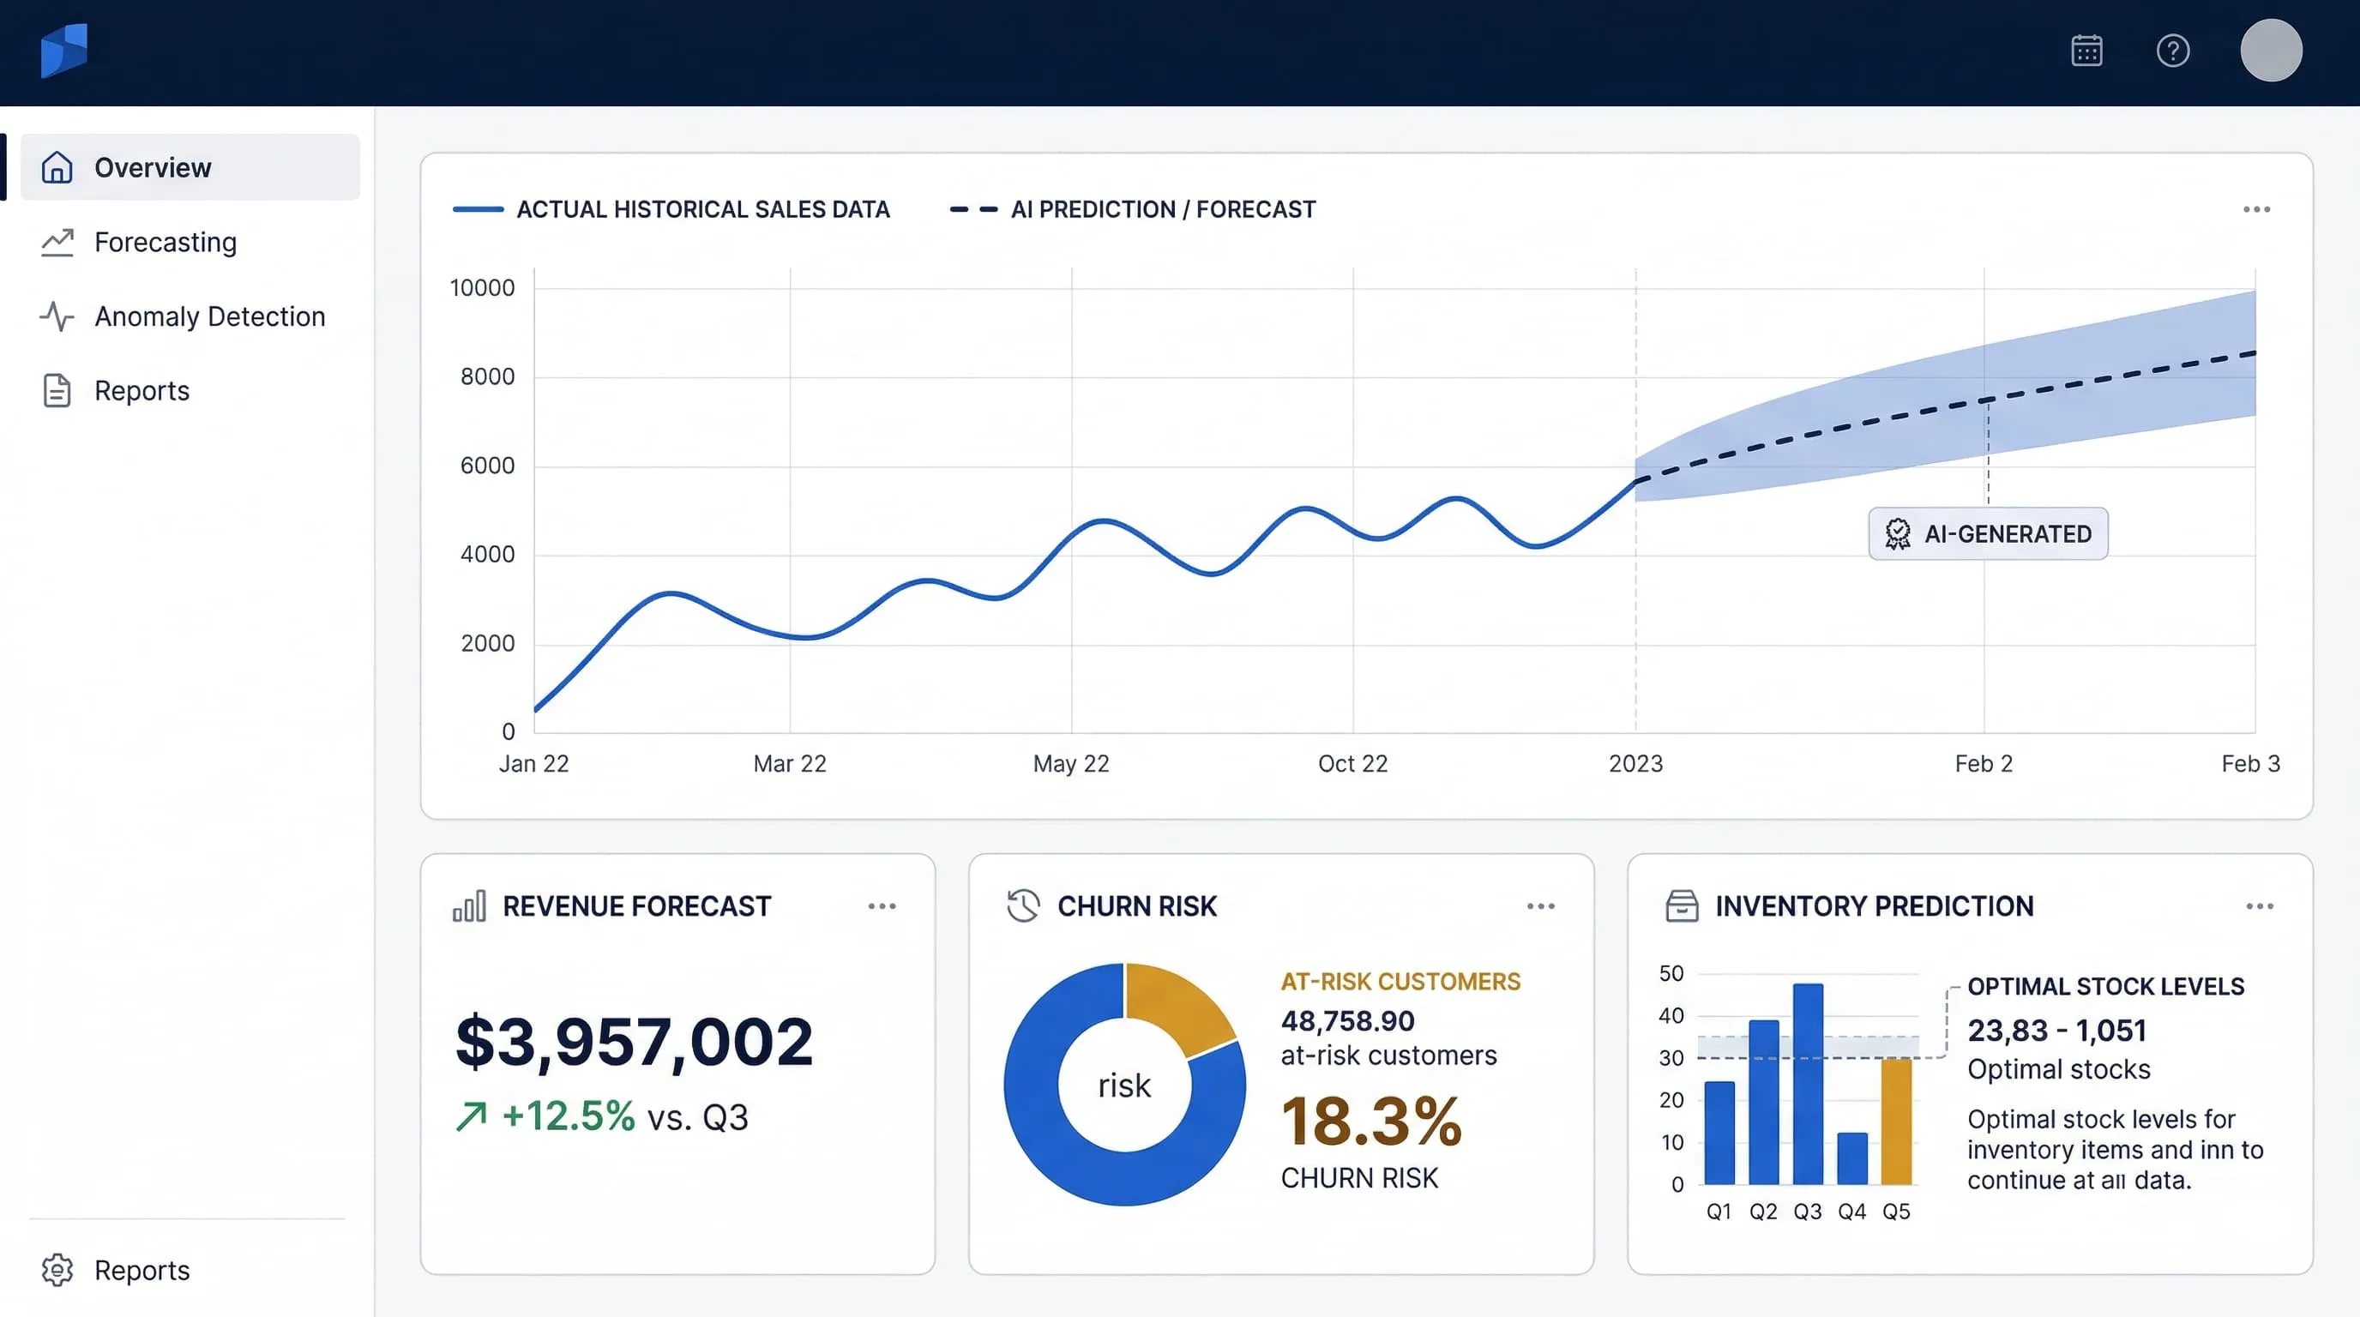The image size is (2360, 1317).
Task: Click the 48,758.90 at-risk count
Action: click(1348, 1020)
